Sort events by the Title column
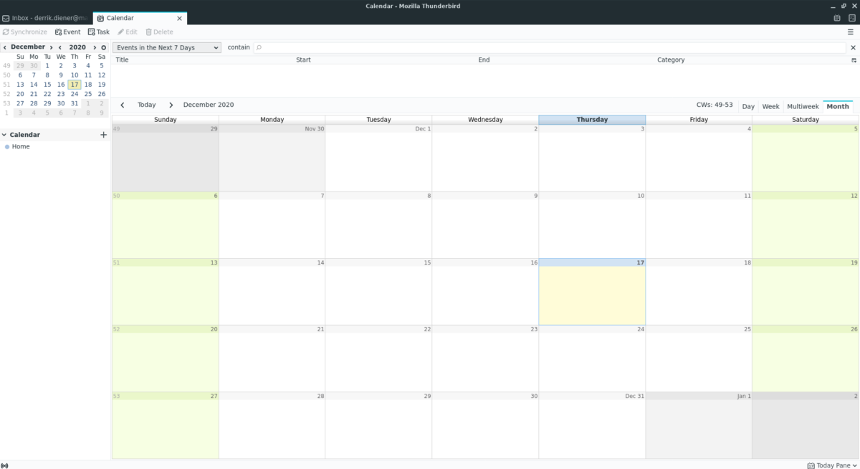860x469 pixels. click(x=203, y=60)
